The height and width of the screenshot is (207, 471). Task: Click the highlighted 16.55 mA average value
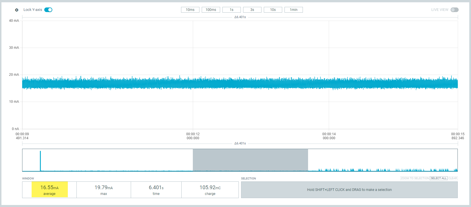click(x=49, y=189)
